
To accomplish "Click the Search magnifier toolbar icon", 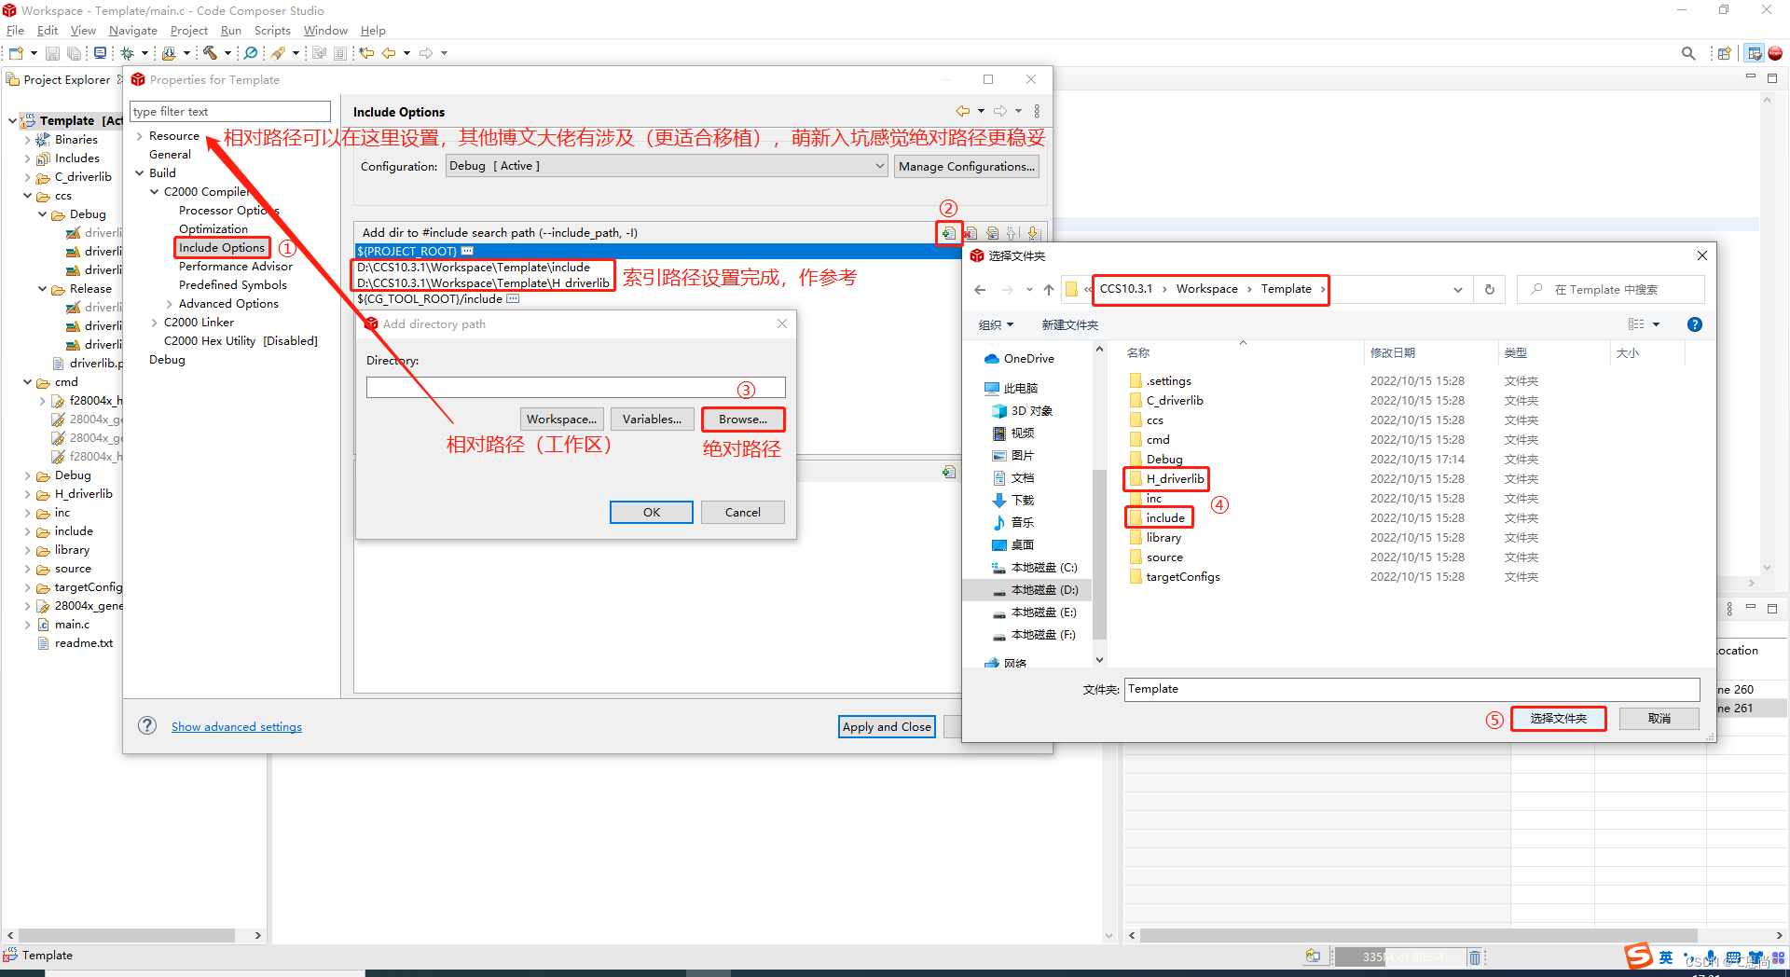I will tap(251, 53).
